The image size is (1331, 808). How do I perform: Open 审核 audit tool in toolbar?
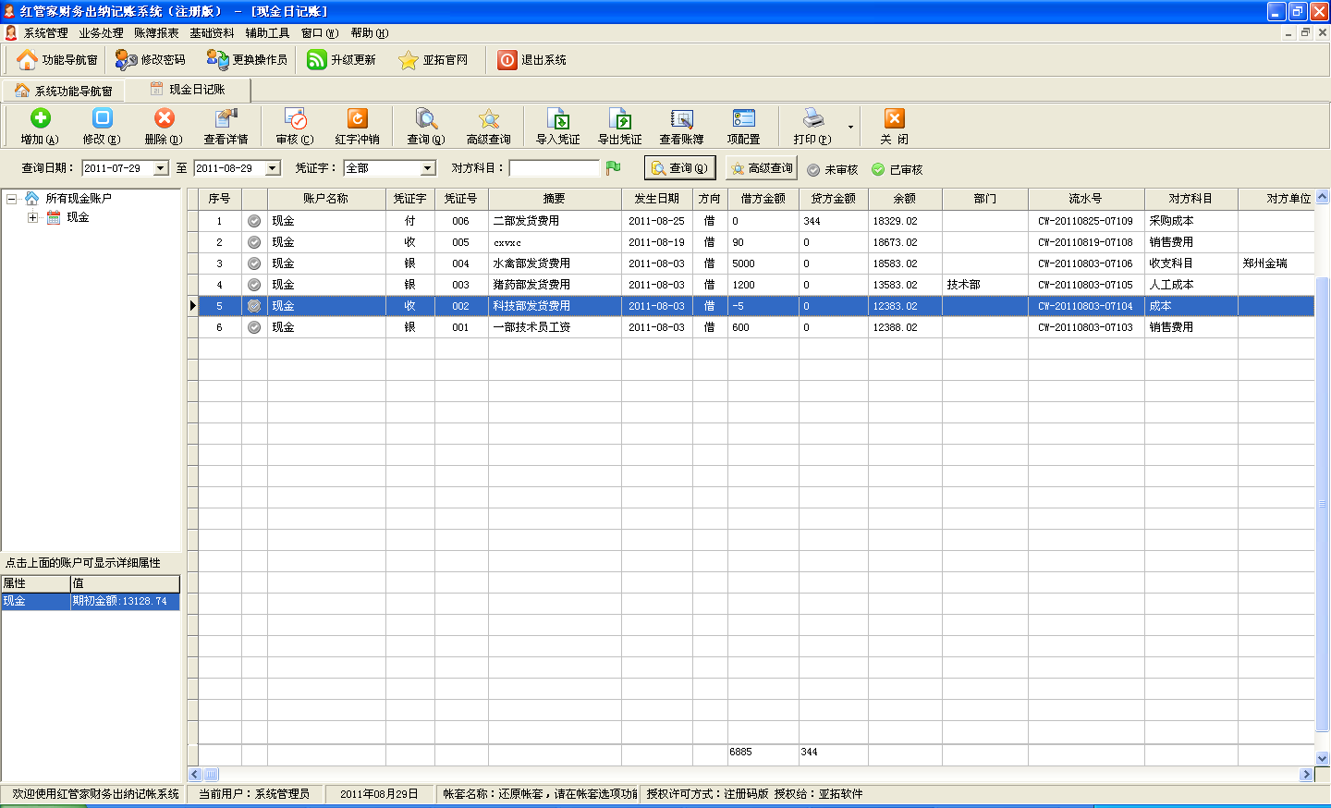[x=295, y=119]
